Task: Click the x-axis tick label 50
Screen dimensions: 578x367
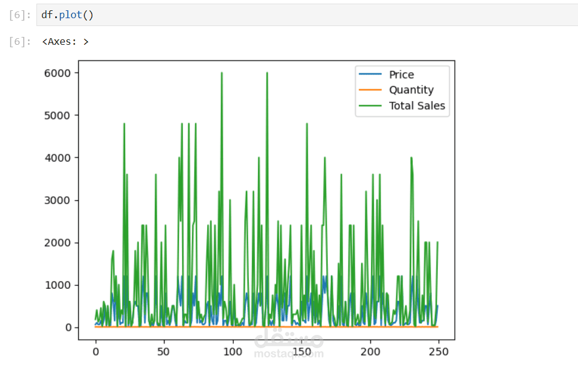Action: tap(163, 352)
